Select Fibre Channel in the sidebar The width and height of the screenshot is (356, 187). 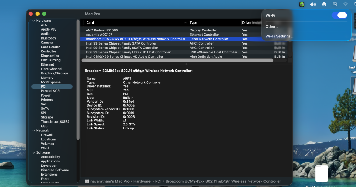point(51,69)
